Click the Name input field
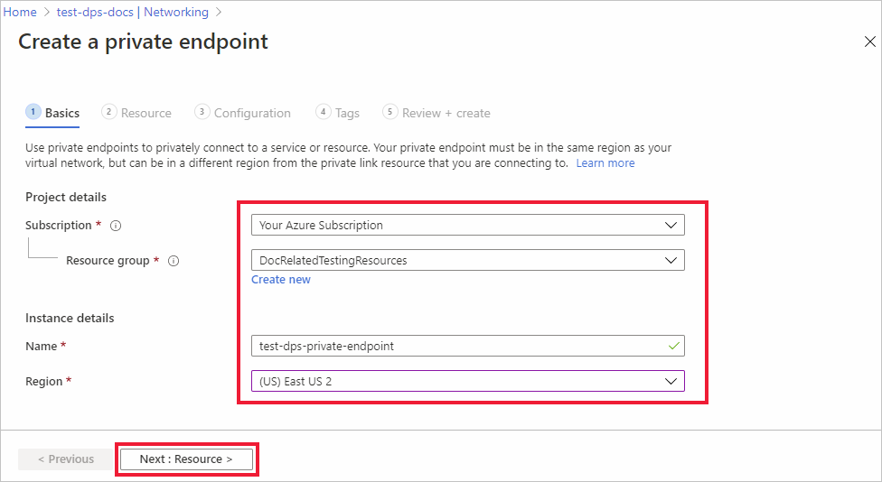882x482 pixels. [x=456, y=346]
